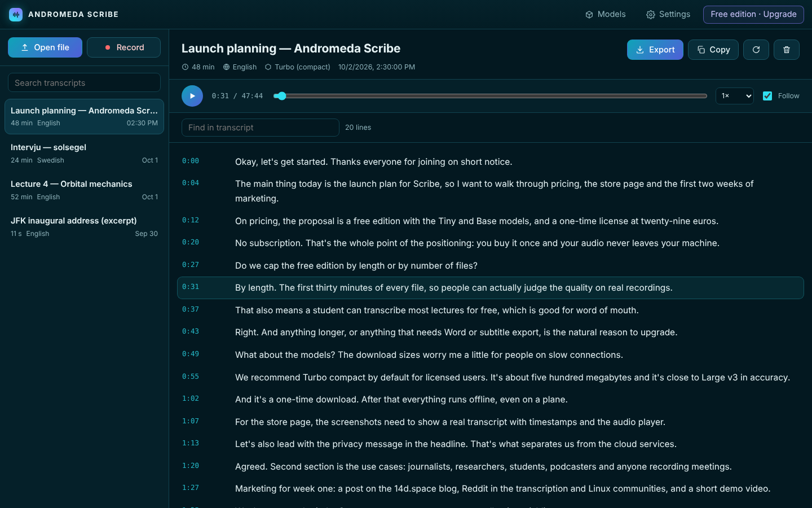Click the line starting "What about the models?"
Viewport: 812px width, 508px height.
coord(429,355)
